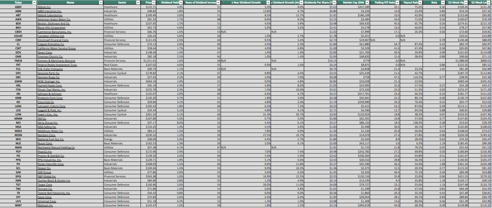Open the S&P Global Inc link
The width and height of the screenshot is (492, 208).
pos(47,176)
